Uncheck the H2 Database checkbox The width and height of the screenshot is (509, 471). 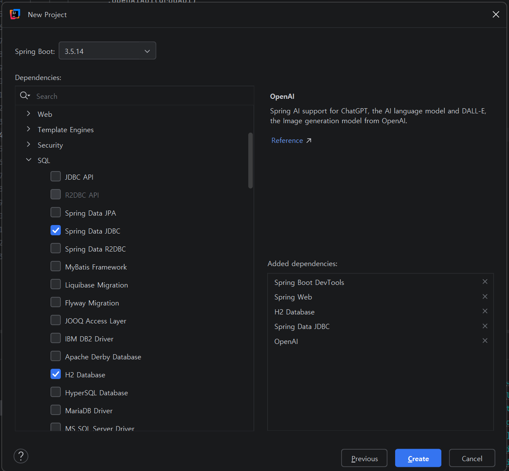56,374
